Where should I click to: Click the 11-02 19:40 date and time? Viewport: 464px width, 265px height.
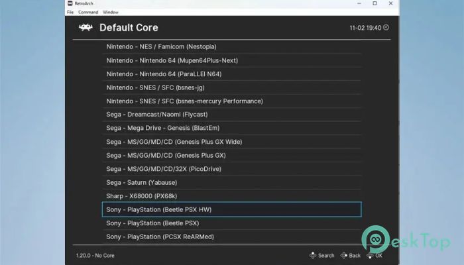(365, 28)
